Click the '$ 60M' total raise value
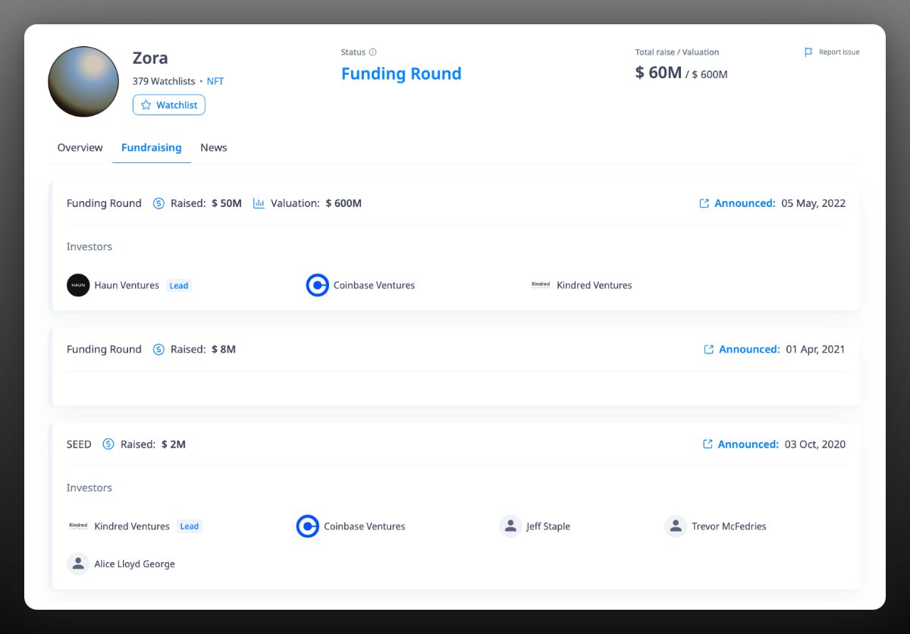 point(658,73)
